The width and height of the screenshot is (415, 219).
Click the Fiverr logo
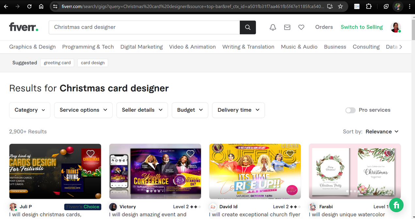pyautogui.click(x=24, y=27)
